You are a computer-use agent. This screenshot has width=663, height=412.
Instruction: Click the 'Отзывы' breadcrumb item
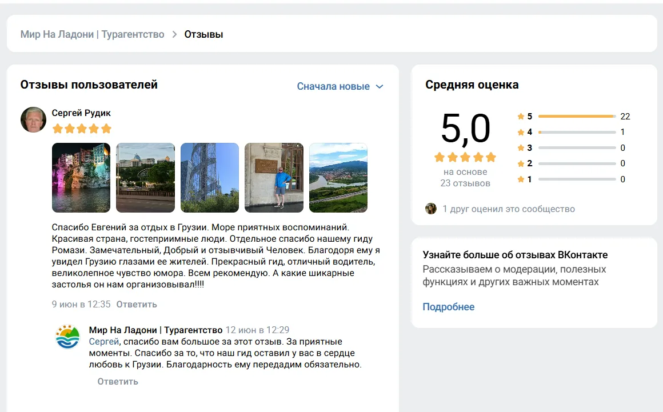tap(203, 34)
